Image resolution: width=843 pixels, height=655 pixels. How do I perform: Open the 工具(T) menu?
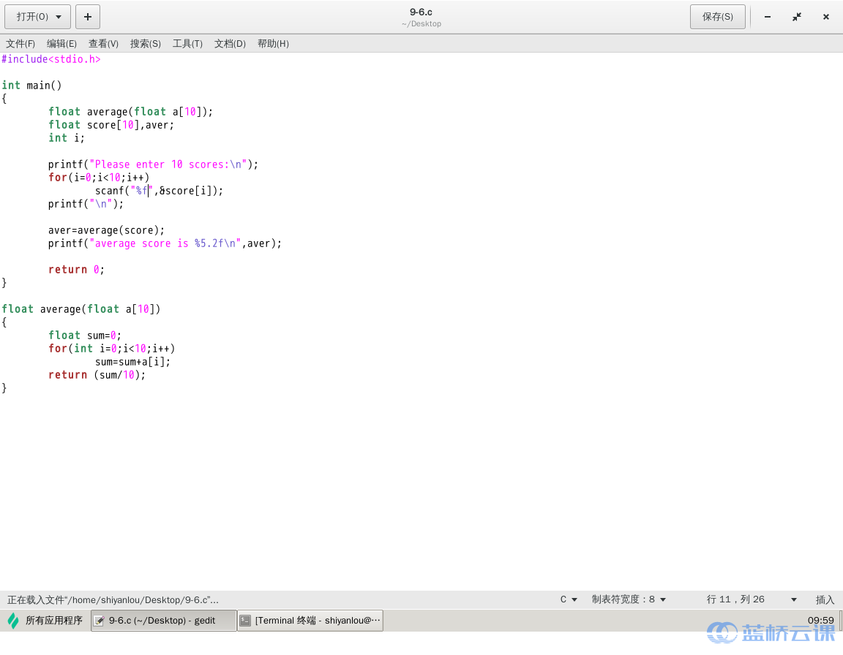187,44
